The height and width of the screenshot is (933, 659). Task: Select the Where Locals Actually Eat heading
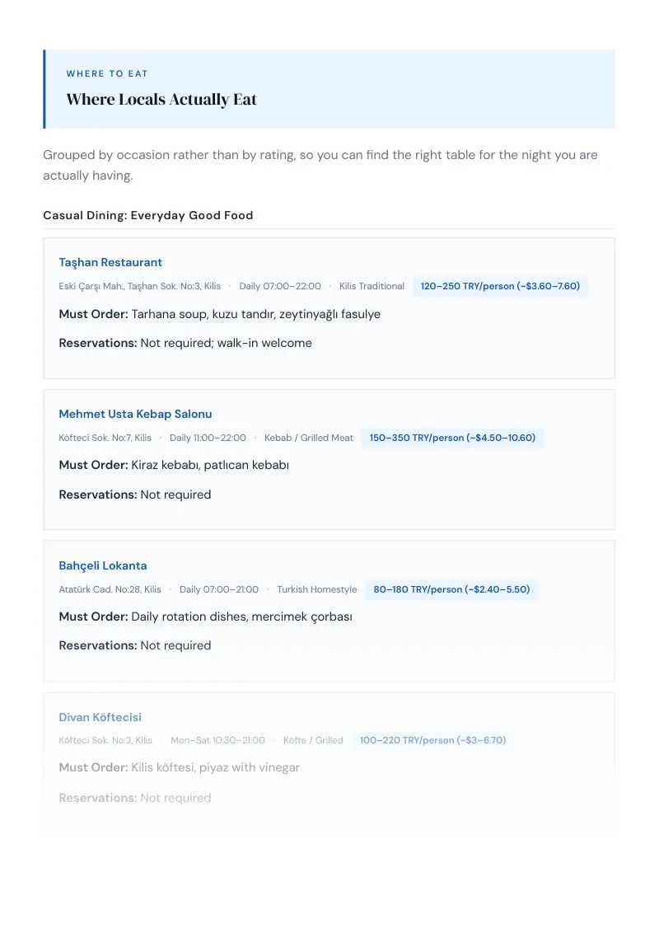tap(161, 100)
